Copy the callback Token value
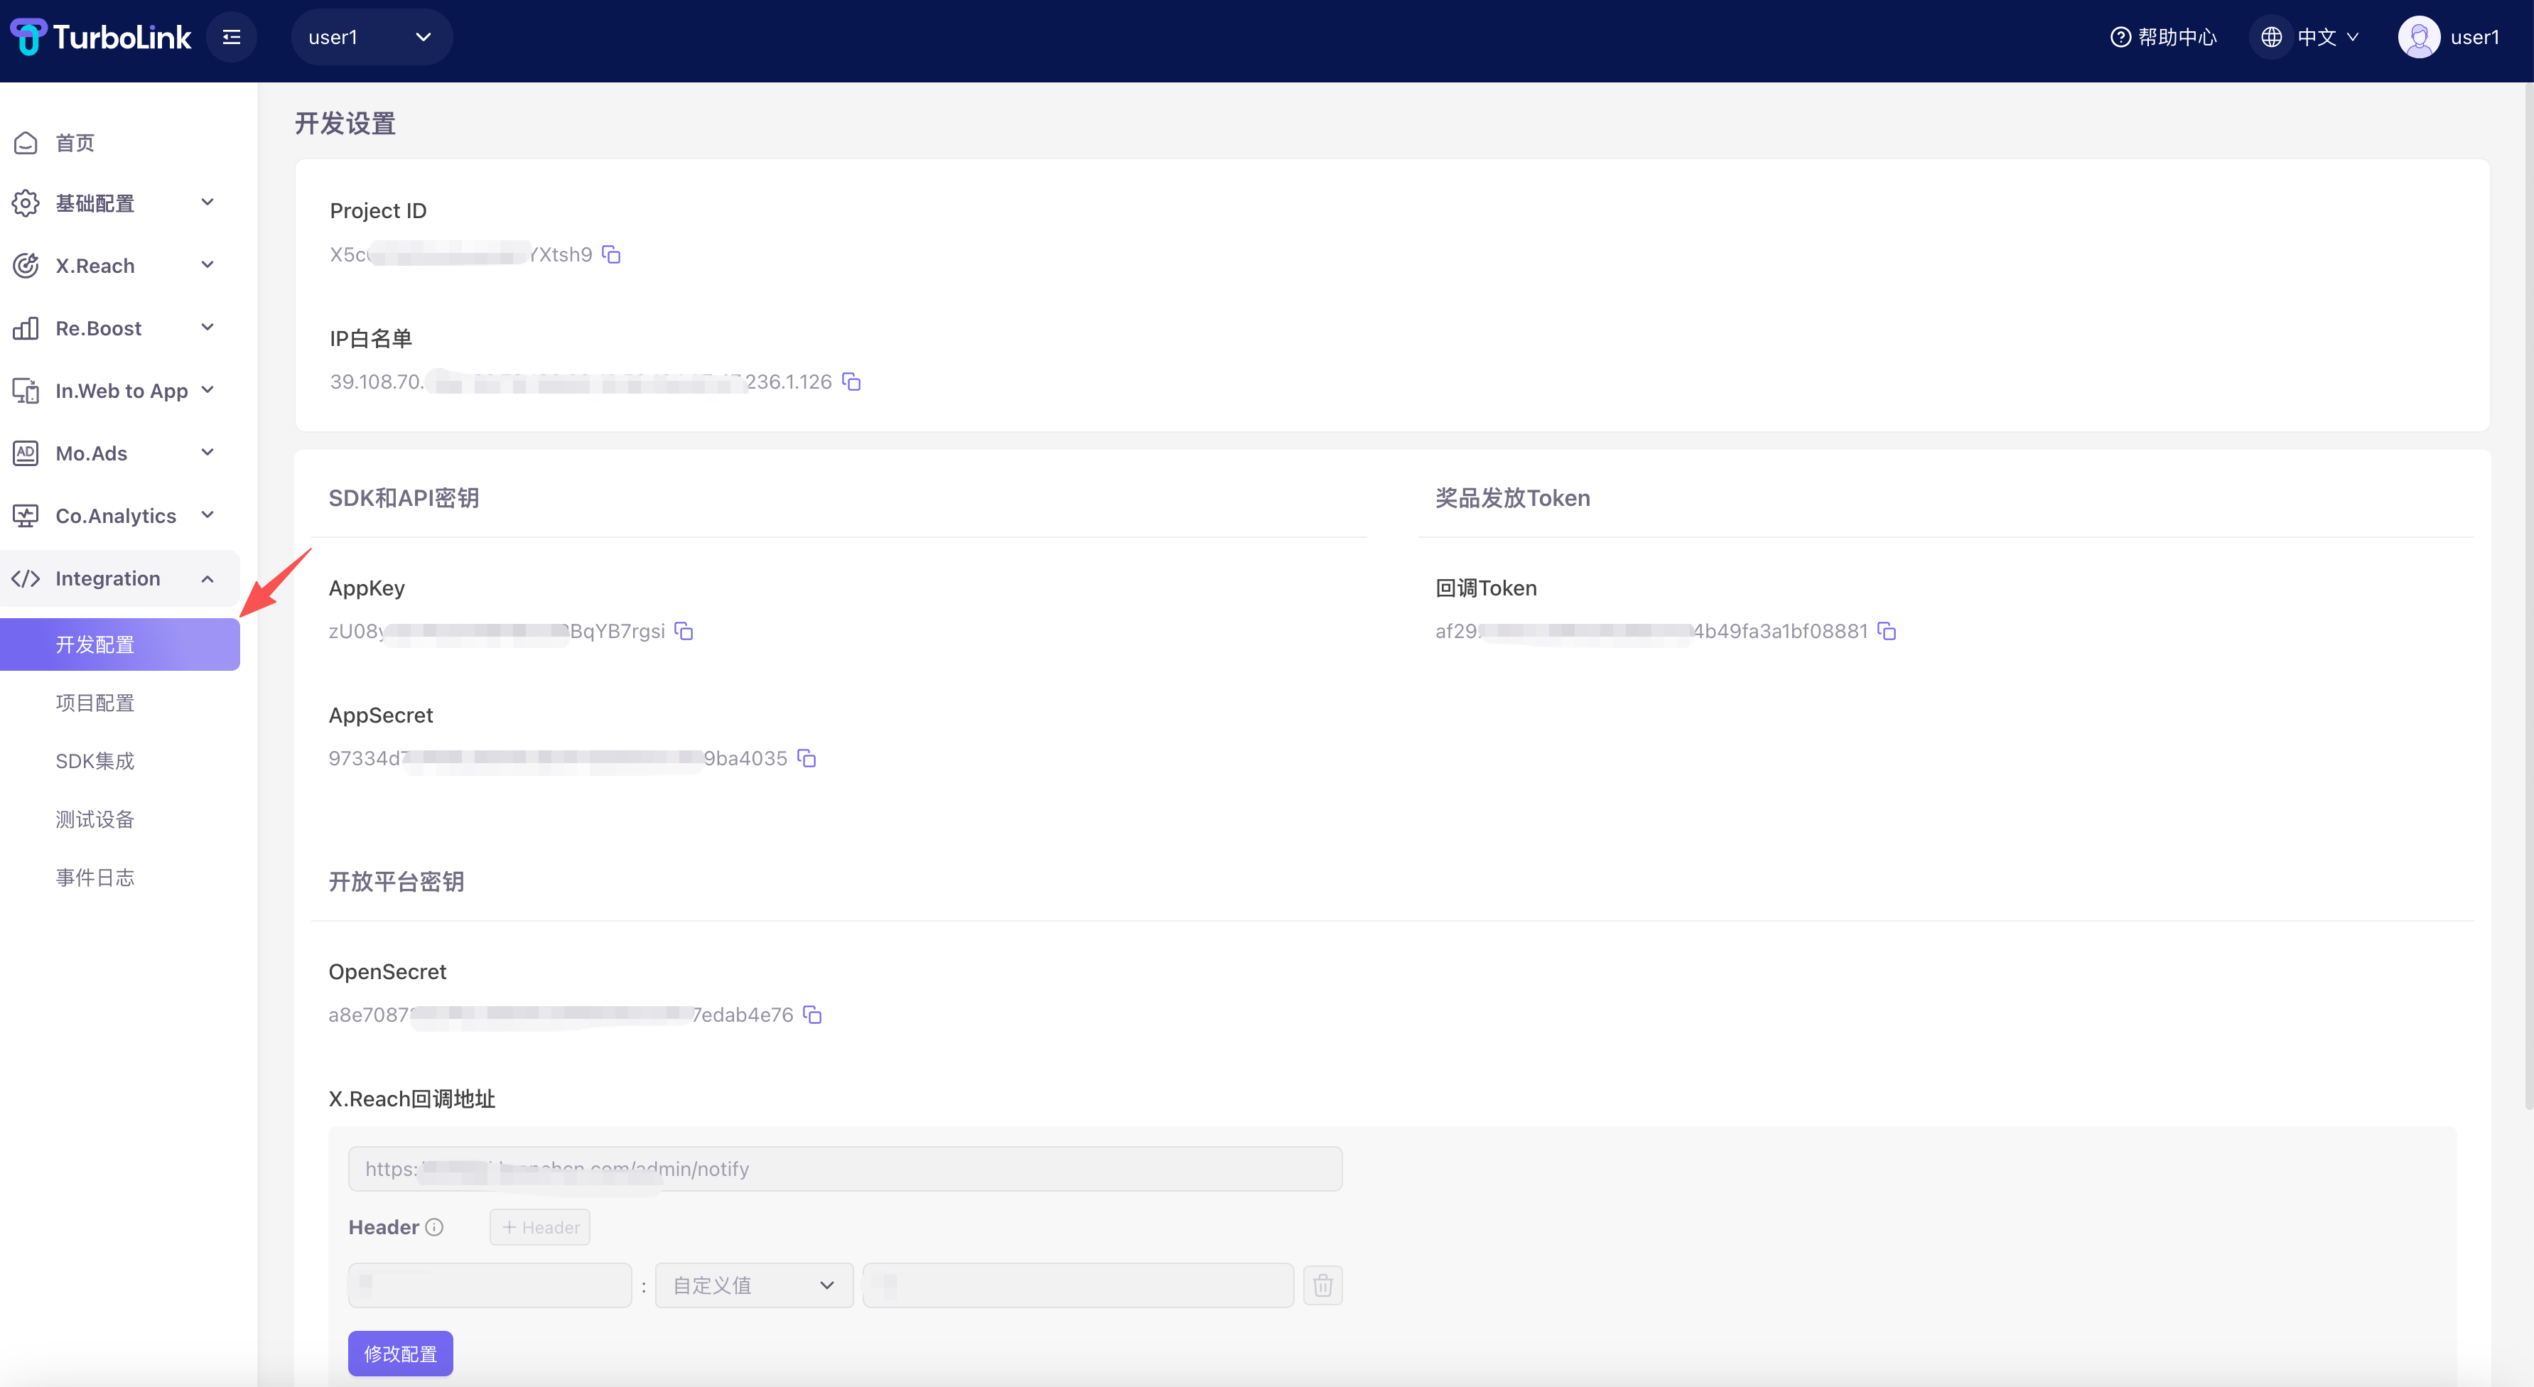The height and width of the screenshot is (1387, 2534). coord(1887,632)
